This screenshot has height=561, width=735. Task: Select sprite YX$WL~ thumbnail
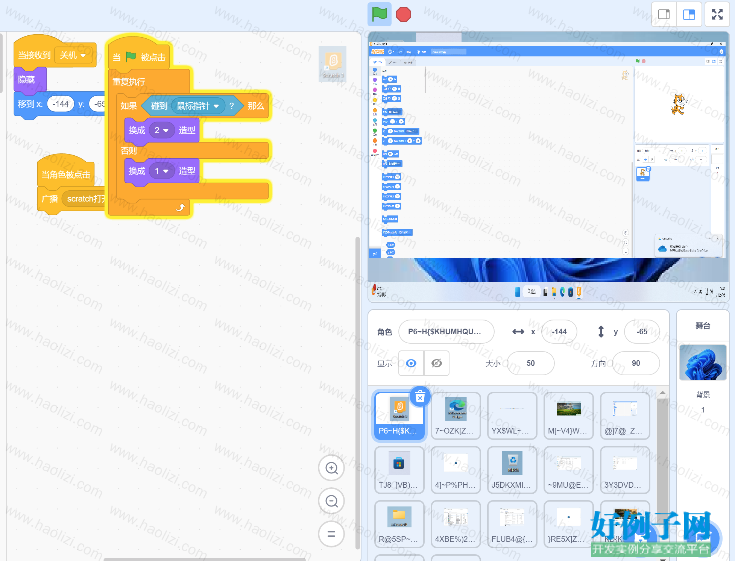pos(512,416)
